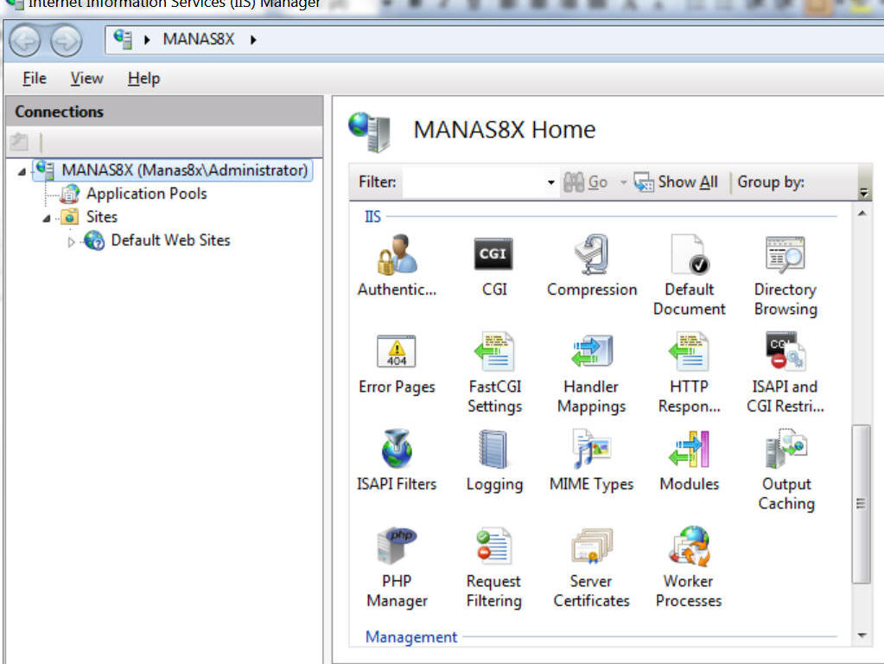Open the Authentication feature
884x664 pixels.
coord(397,265)
